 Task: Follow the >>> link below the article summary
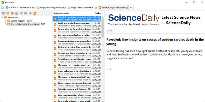click(x=109, y=69)
